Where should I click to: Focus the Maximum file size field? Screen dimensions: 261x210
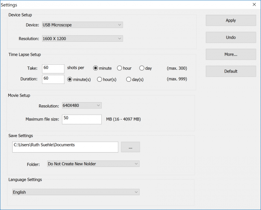pyautogui.click(x=82, y=119)
